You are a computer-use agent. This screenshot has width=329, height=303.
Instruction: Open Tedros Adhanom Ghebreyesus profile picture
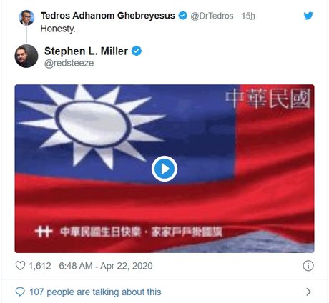coord(26,18)
